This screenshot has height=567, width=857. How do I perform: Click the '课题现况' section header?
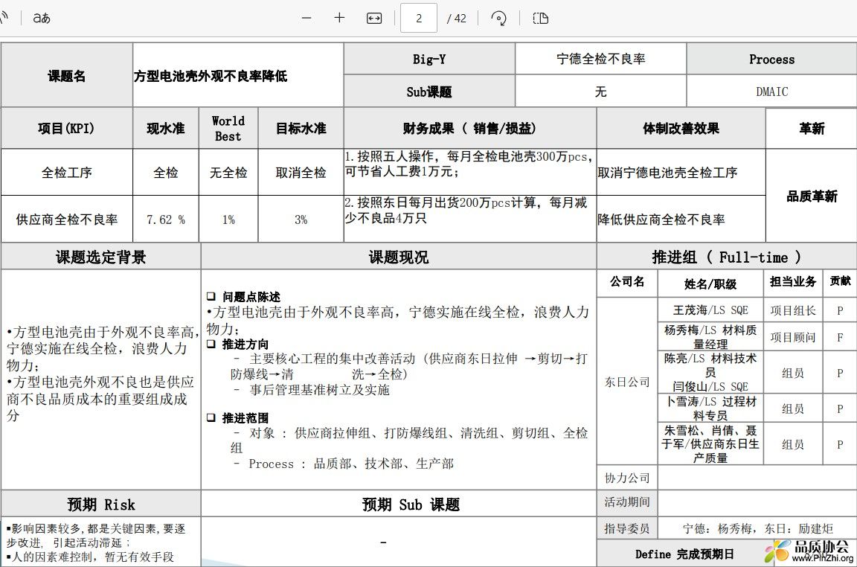[399, 257]
